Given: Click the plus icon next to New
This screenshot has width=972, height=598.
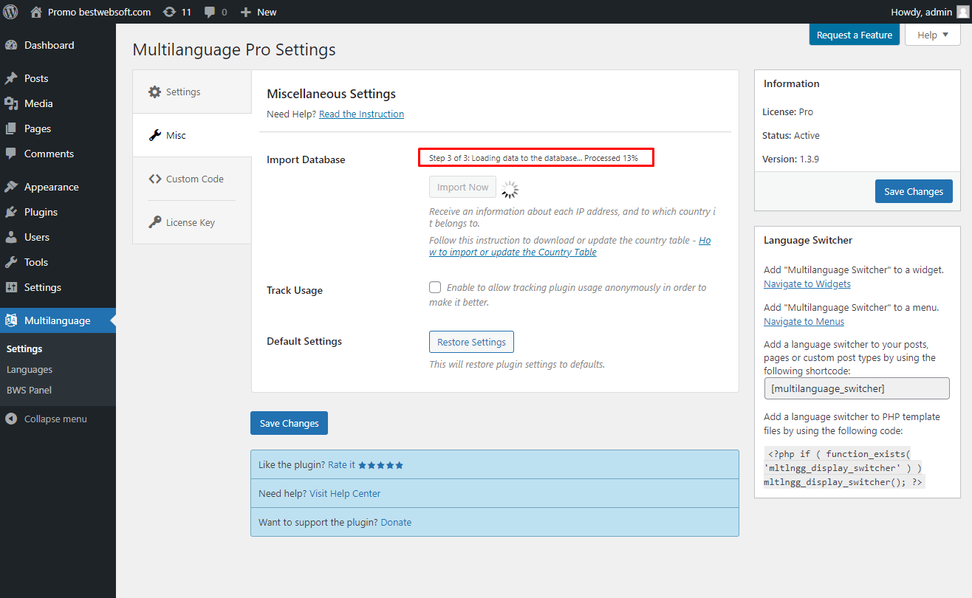Looking at the screenshot, I should [x=247, y=12].
